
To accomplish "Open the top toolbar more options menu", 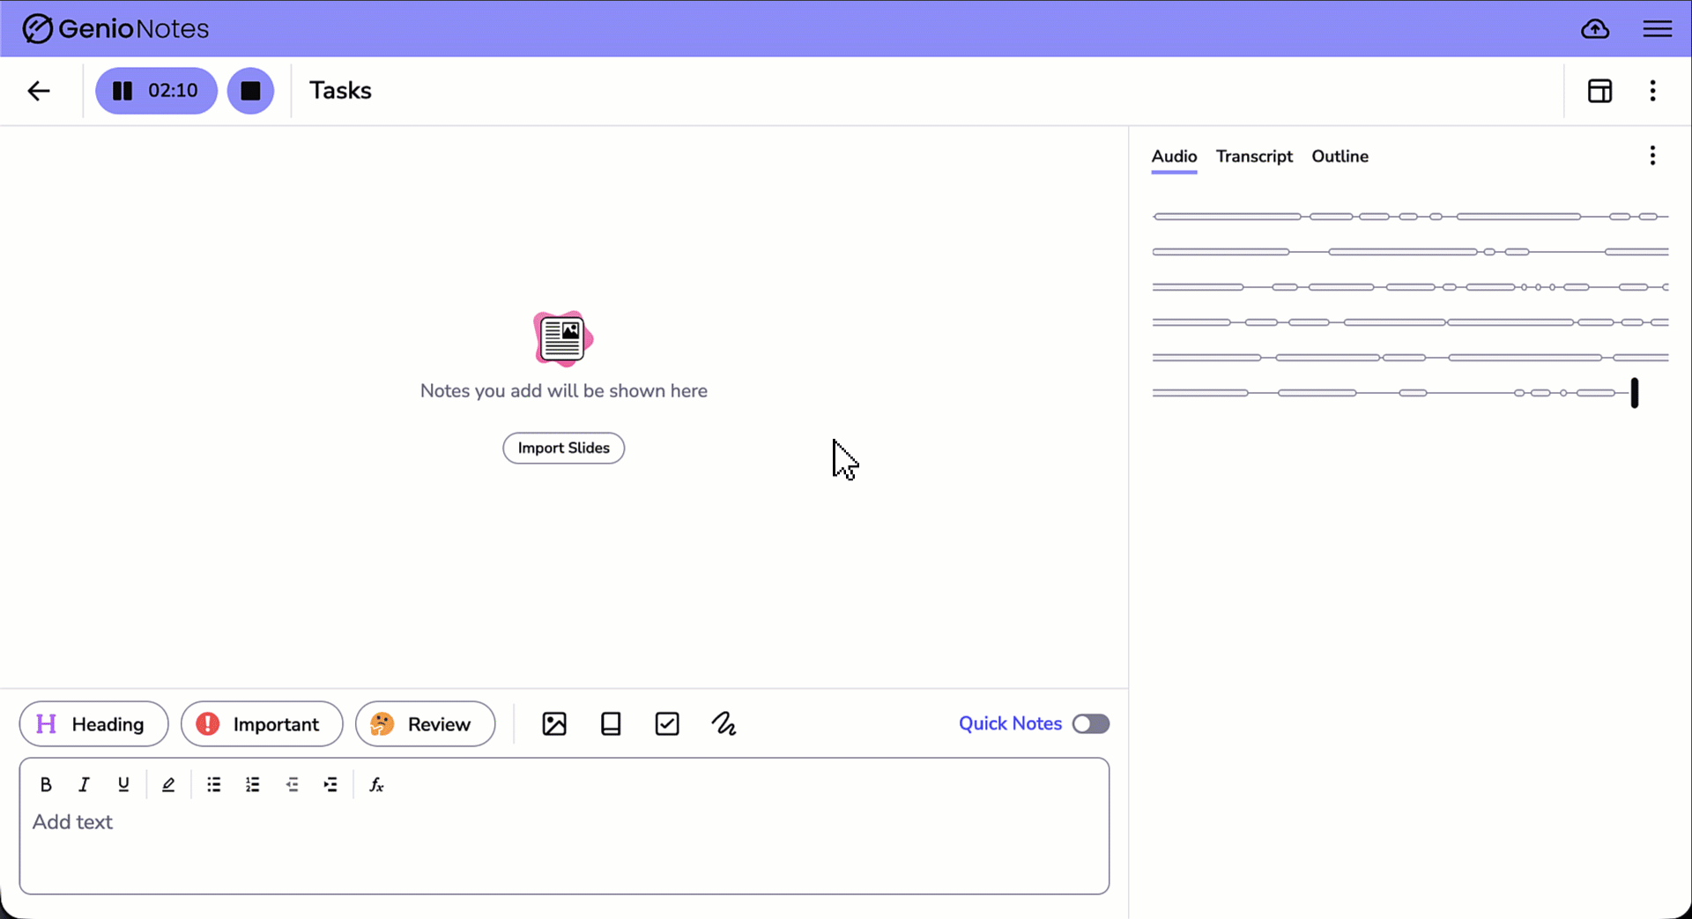I will (x=1652, y=91).
